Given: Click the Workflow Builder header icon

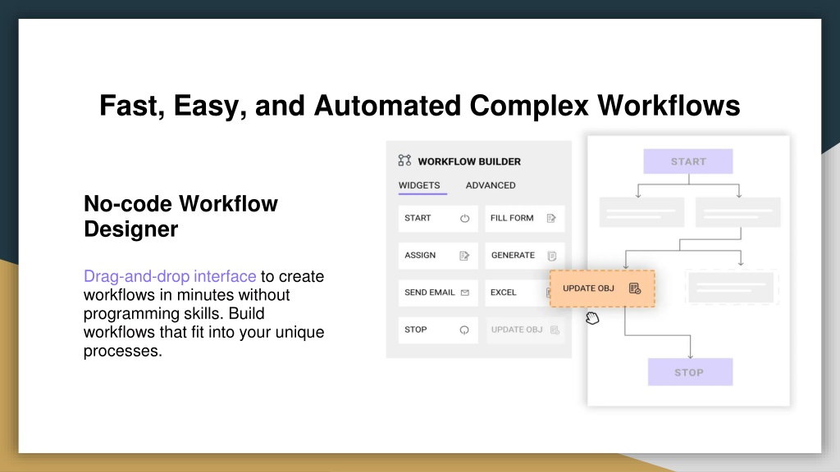Looking at the screenshot, I should point(404,161).
